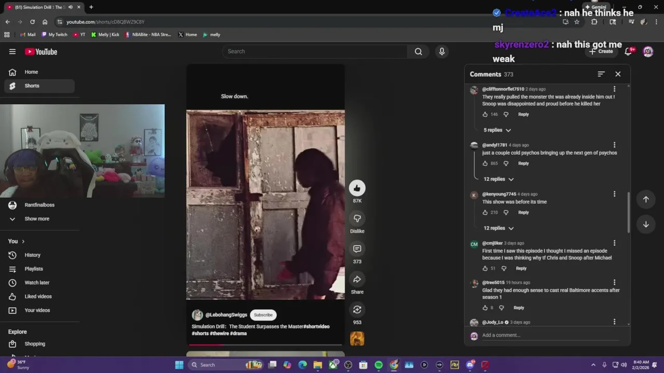664x373 pixels.
Task: Close the Comments panel
Action: (618, 74)
